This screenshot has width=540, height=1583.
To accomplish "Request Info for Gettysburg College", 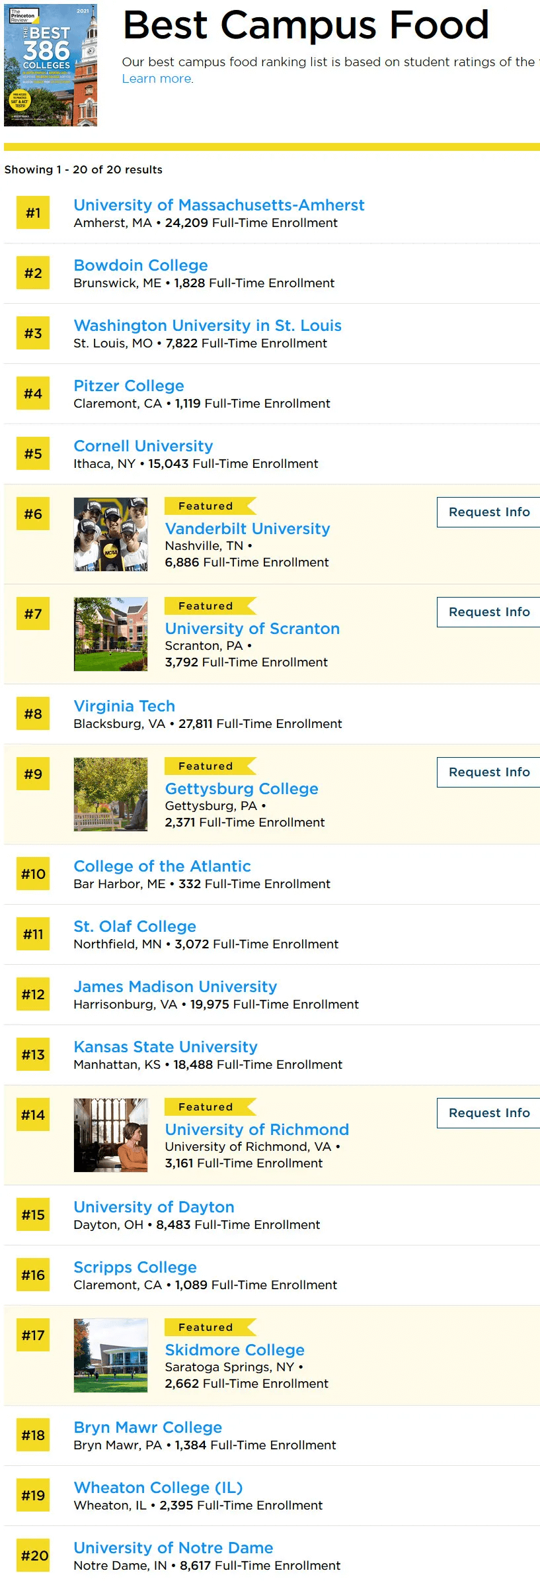I will coord(488,772).
